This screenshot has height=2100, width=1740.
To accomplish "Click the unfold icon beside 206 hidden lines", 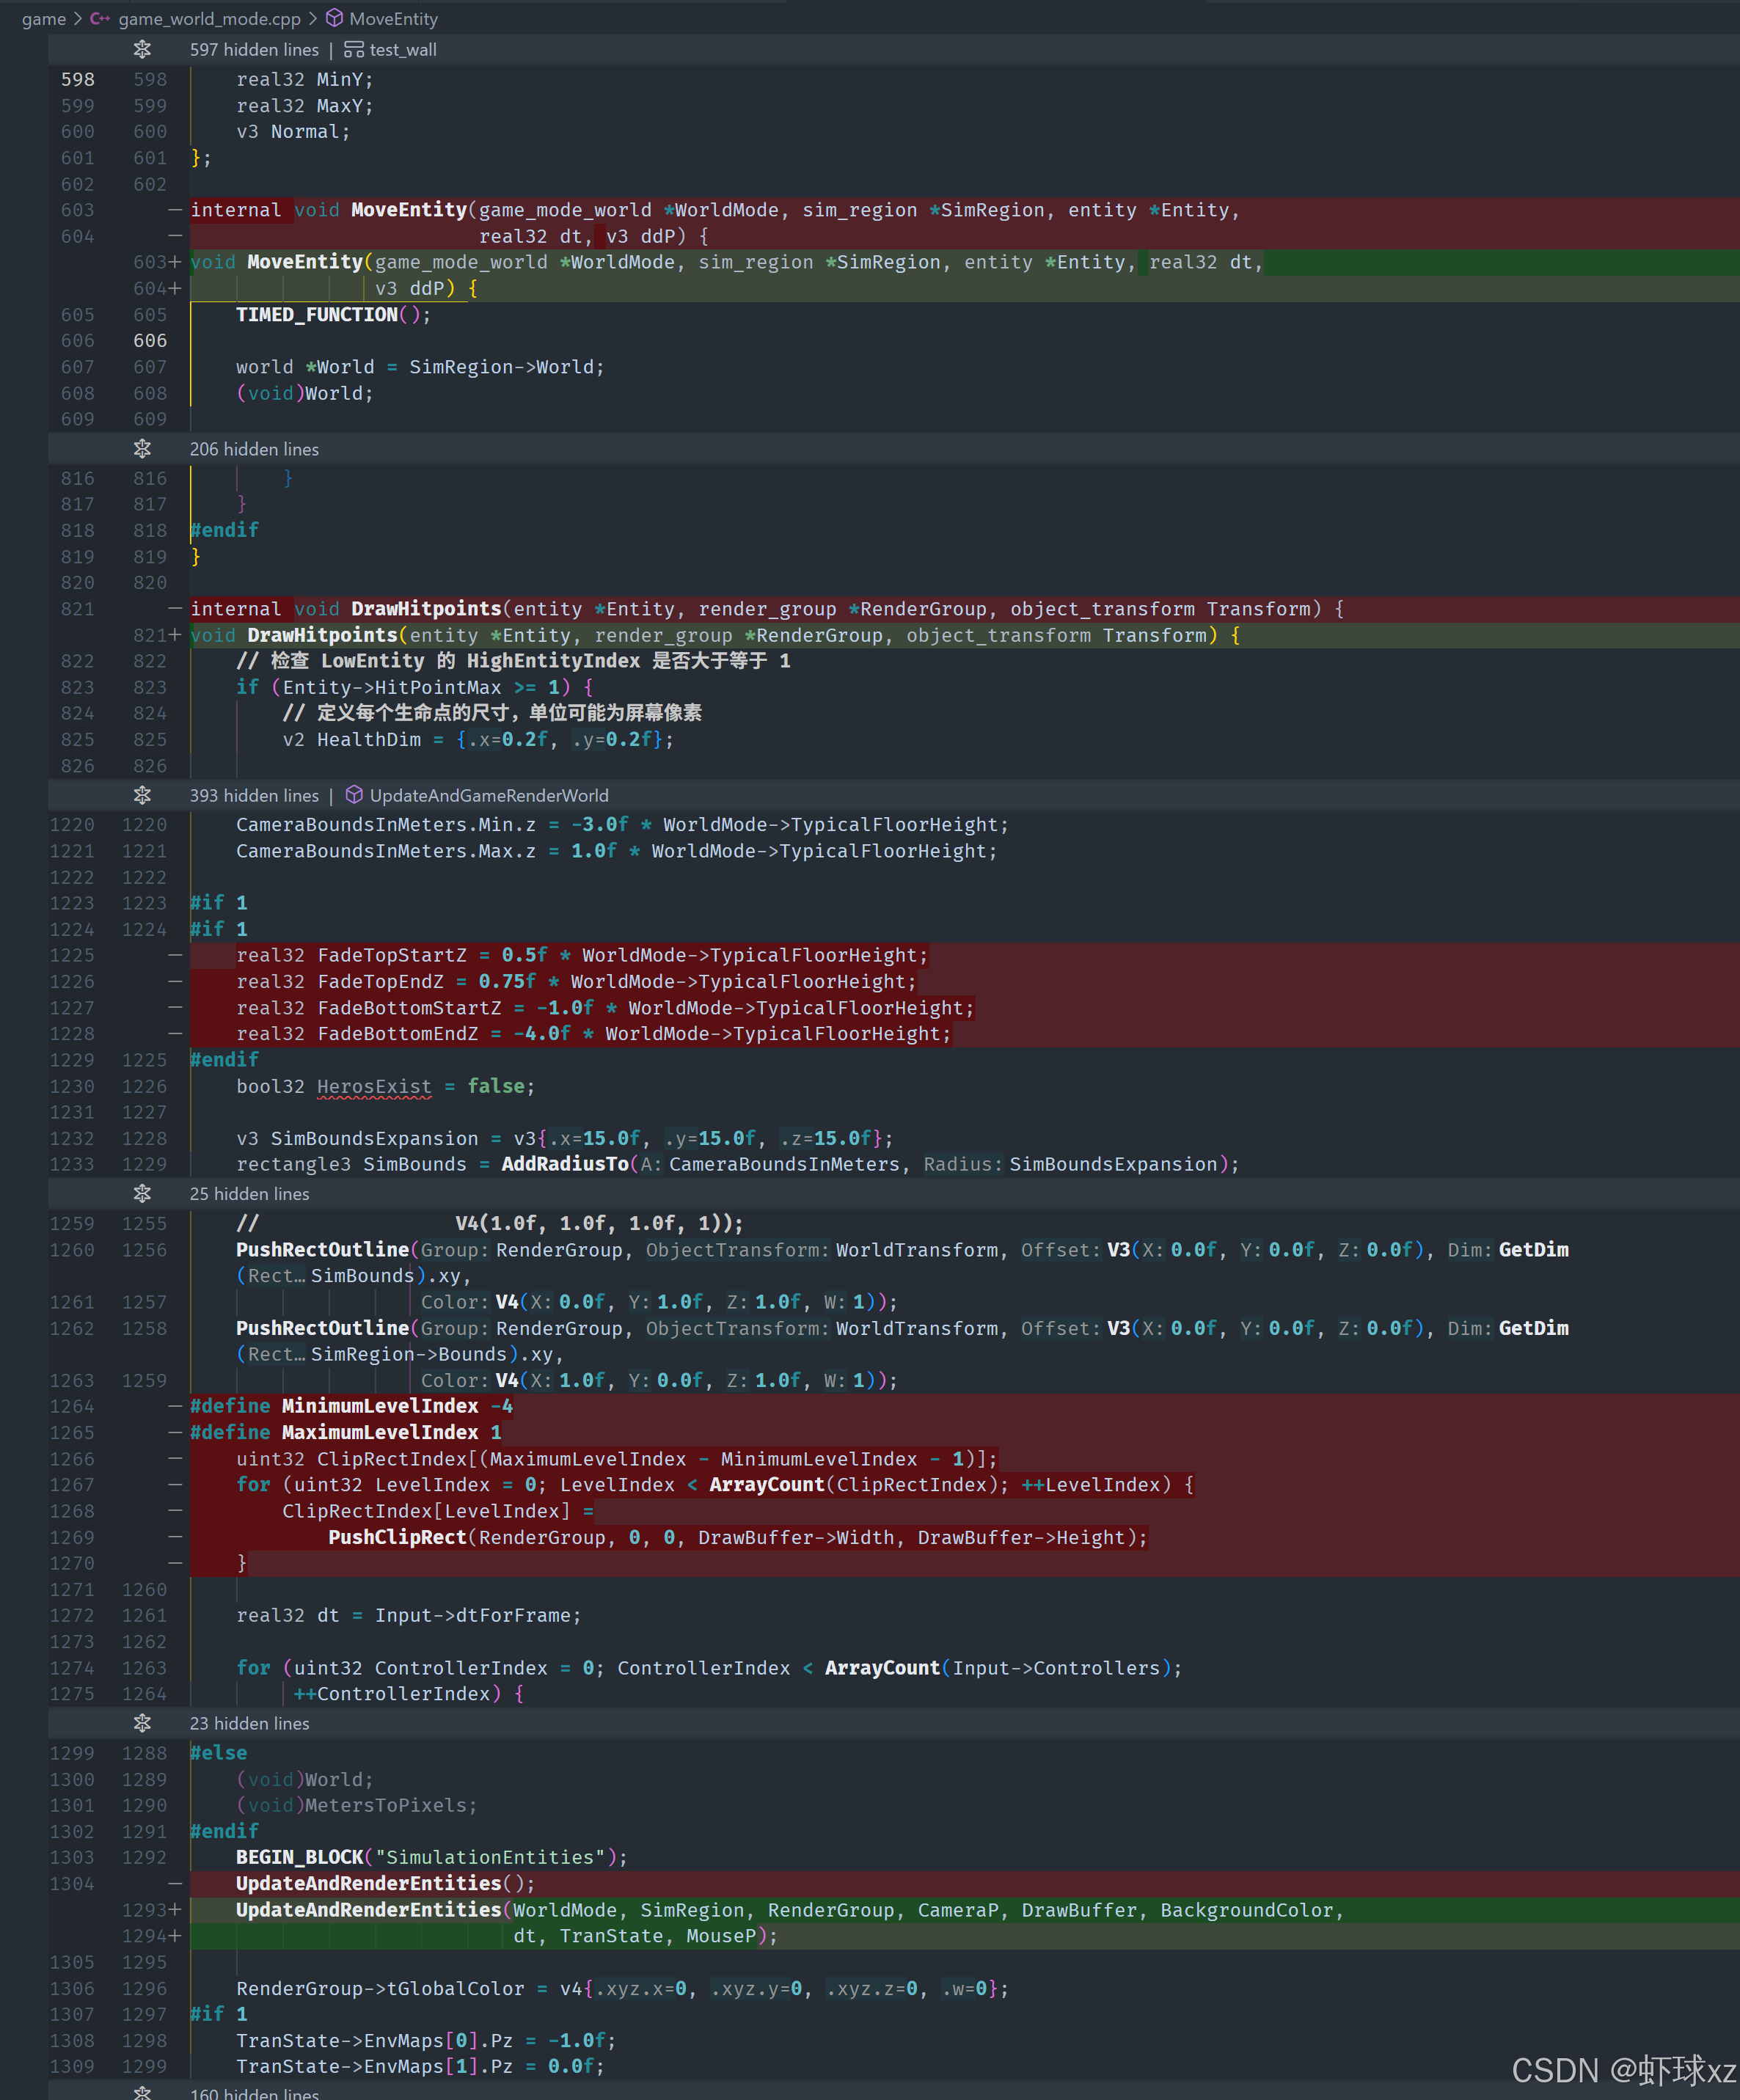I will (x=142, y=449).
